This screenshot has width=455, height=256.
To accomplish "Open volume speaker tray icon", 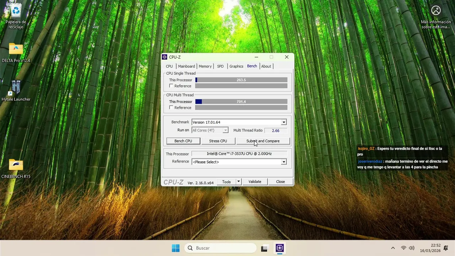I will click(412, 248).
